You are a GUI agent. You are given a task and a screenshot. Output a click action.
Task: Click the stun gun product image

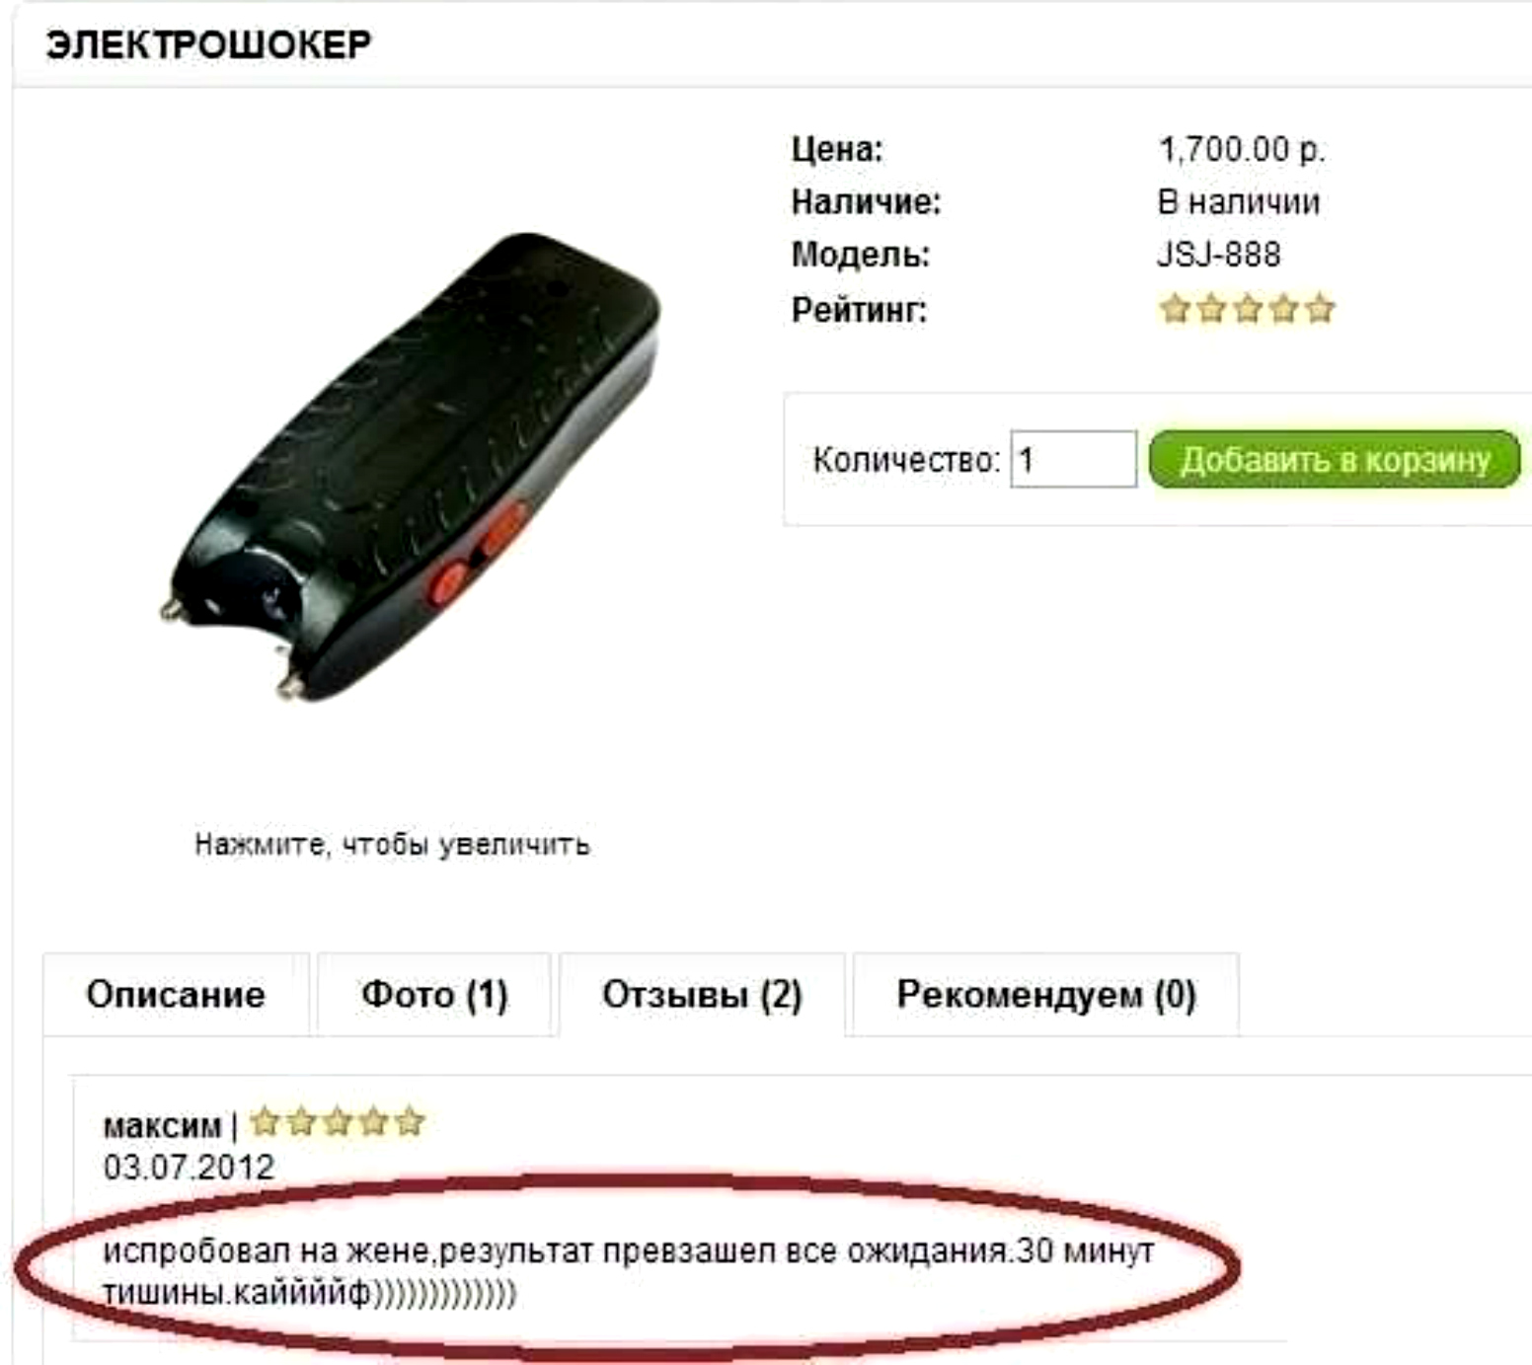410,467
